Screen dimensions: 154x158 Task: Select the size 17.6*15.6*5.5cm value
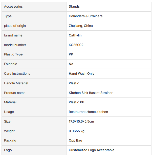[x=81, y=122]
